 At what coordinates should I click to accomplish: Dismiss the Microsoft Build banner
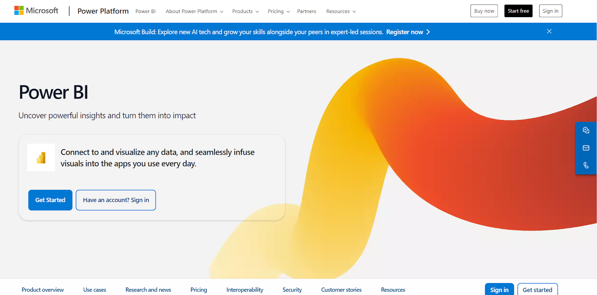click(x=549, y=31)
